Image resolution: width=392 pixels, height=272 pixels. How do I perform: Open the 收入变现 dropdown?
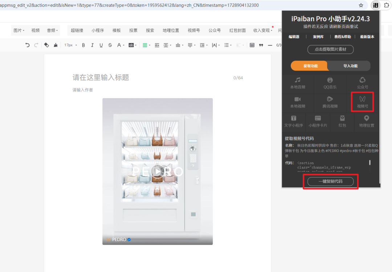tap(263, 30)
